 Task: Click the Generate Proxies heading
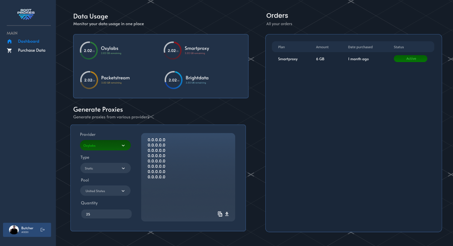point(98,109)
